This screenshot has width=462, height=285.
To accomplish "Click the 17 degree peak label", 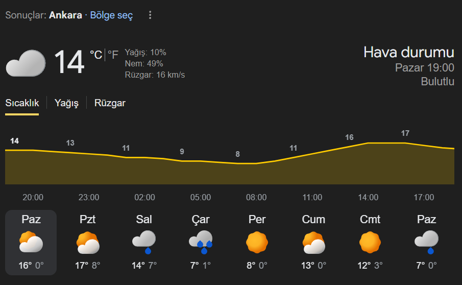I will tap(405, 133).
